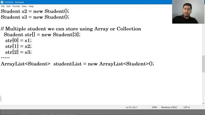The width and height of the screenshot is (205, 115).
Task: Click the comment line about Array or Collection
Action: point(71,29)
